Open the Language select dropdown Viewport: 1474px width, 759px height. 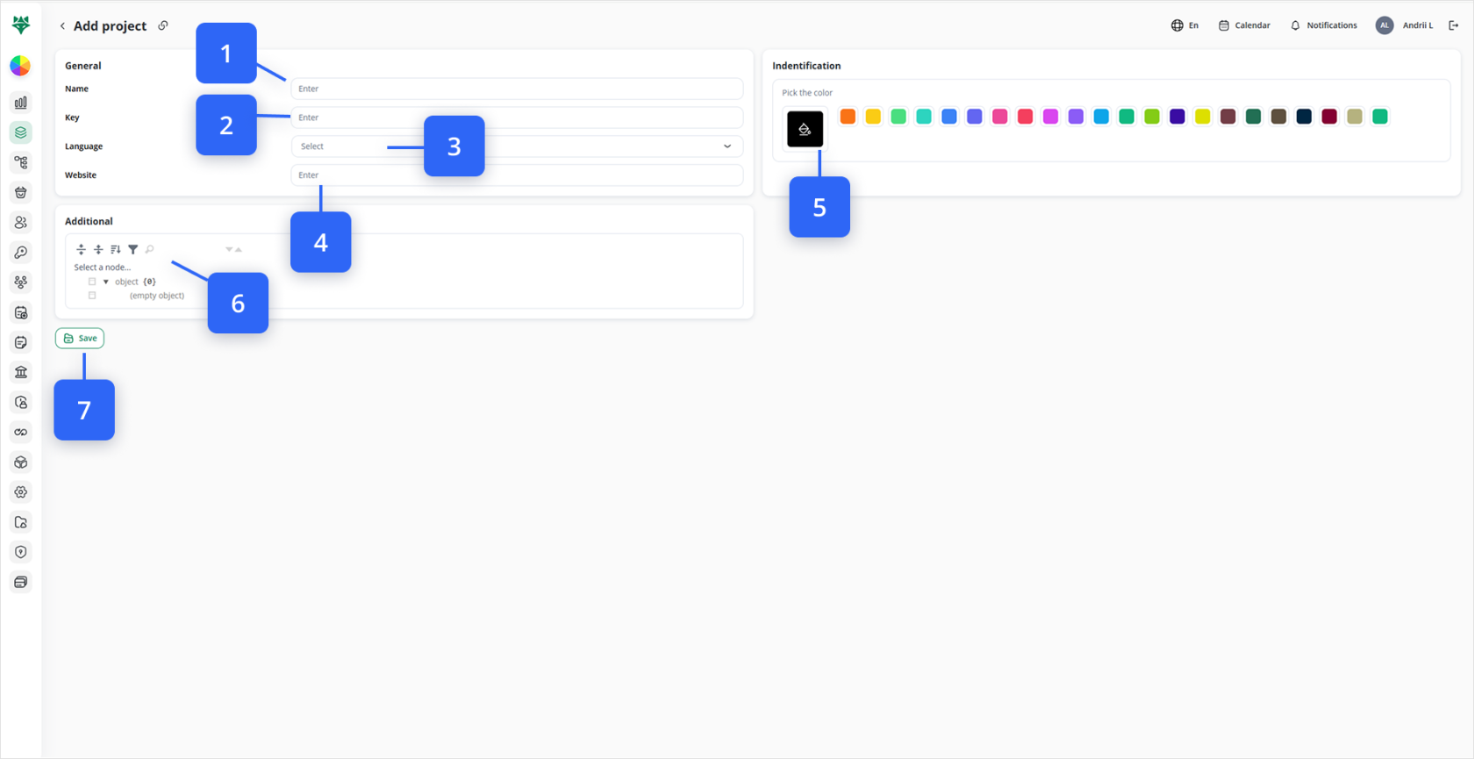click(517, 147)
